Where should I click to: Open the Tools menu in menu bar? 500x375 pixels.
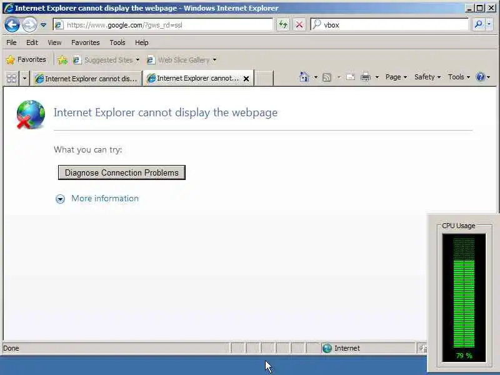(x=117, y=42)
